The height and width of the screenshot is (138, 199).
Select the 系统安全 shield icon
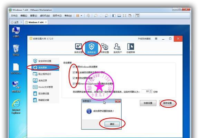tap(92, 48)
